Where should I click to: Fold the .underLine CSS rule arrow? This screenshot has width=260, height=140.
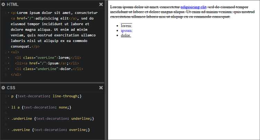tap(9, 119)
